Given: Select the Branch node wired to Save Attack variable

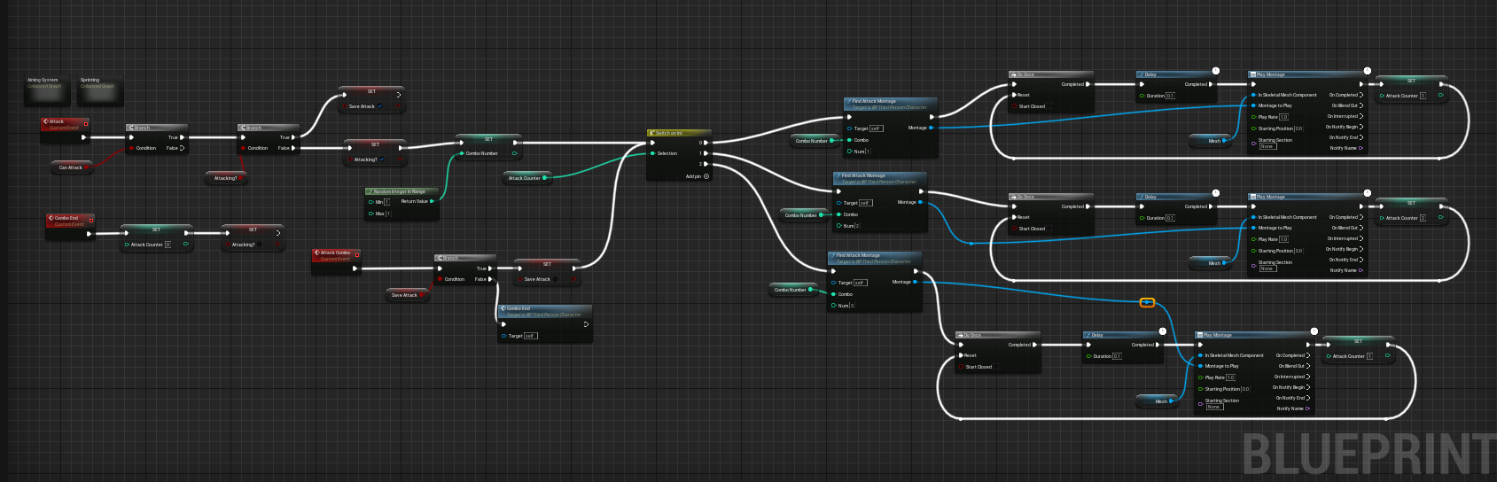Looking at the screenshot, I should 464,269.
